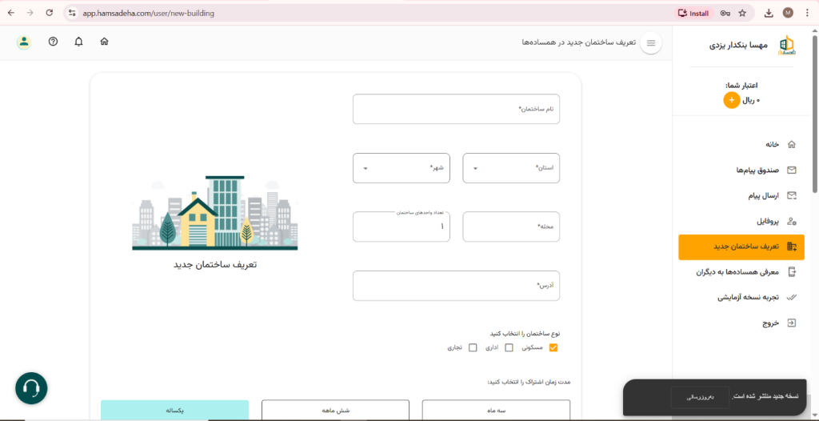The image size is (819, 421).
Task: Bookmark this page with star
Action: click(x=742, y=13)
